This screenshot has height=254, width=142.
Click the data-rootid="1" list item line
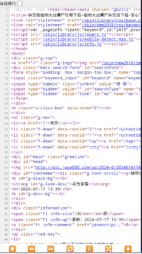76,135
